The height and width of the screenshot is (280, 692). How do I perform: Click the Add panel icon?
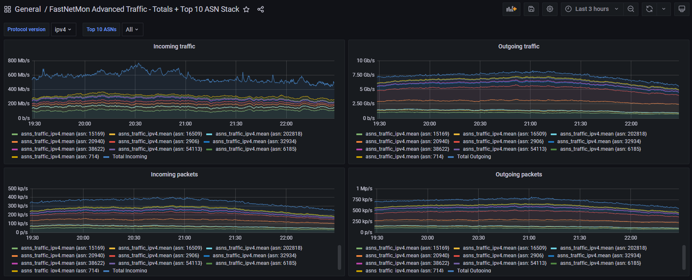[x=511, y=9]
